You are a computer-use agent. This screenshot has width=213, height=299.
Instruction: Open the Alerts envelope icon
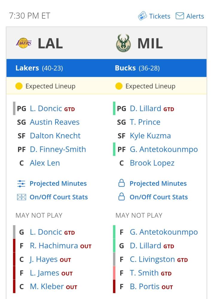pyautogui.click(x=180, y=16)
